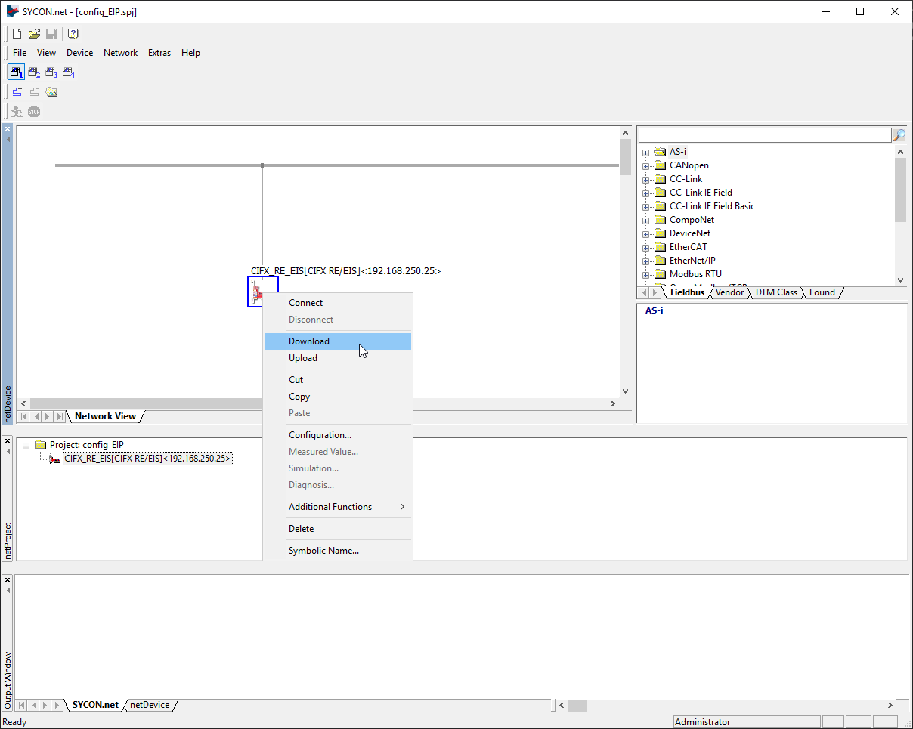Switch to the Vendor catalog tab
Screen dimensions: 913x729
pos(729,292)
